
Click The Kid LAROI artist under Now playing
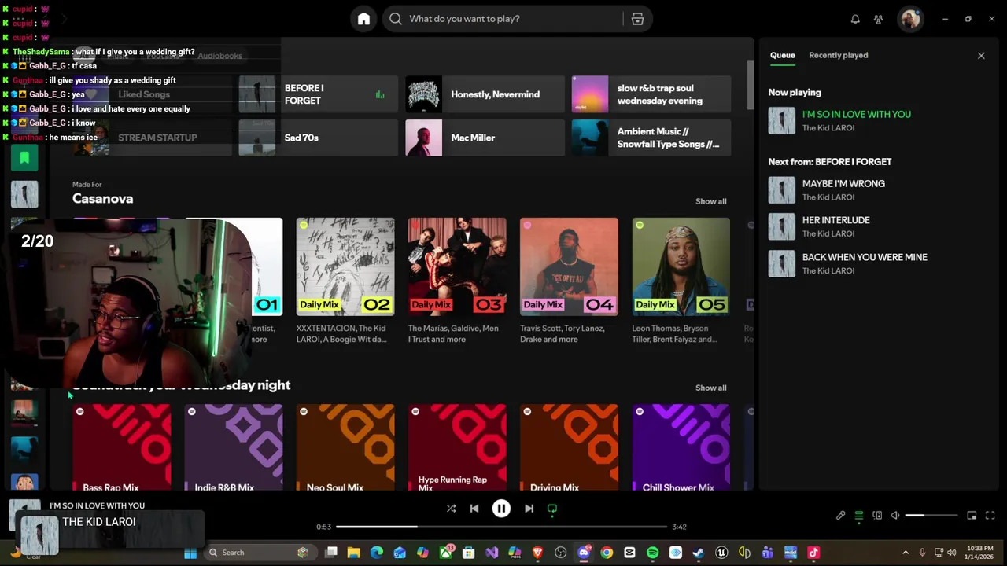tap(828, 128)
